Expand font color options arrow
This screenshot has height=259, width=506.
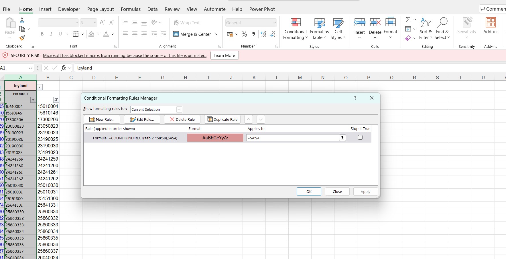pos(113,34)
